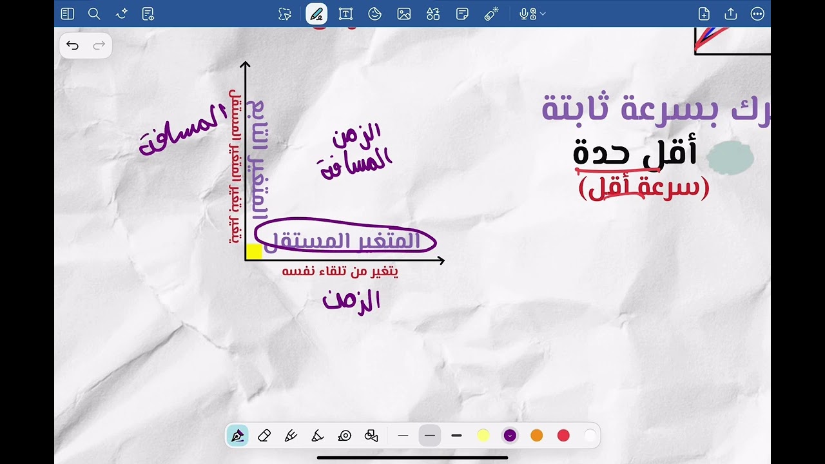The image size is (825, 464).
Task: Tap the red text يتغير من تلقاء نفسه
Action: pos(340,271)
